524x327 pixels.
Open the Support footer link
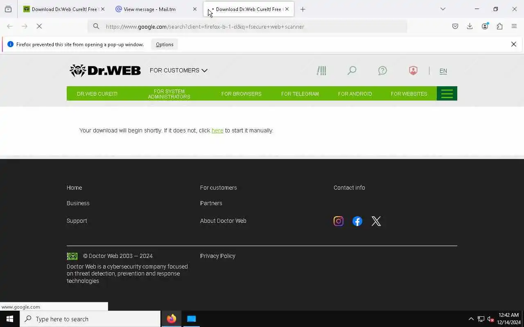[x=77, y=221]
